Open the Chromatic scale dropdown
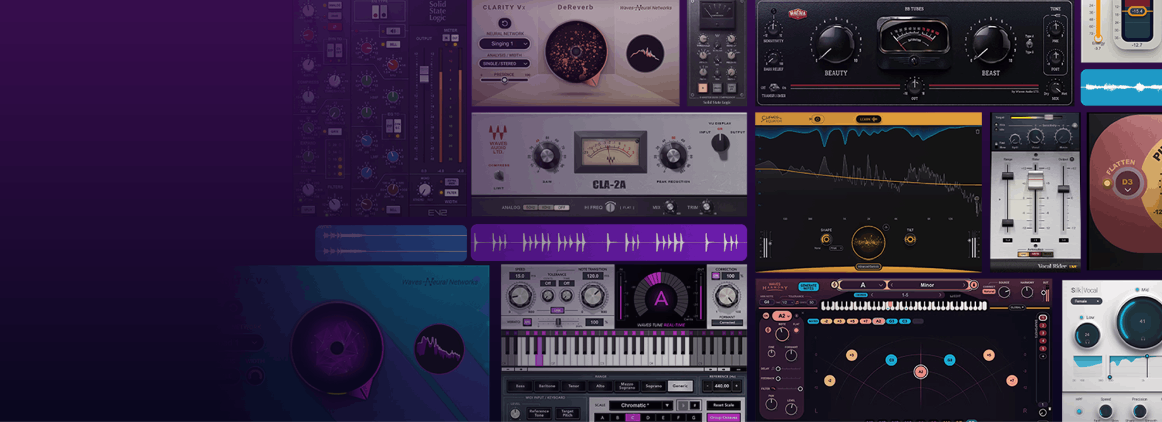This screenshot has height=422, width=1162. click(x=641, y=405)
